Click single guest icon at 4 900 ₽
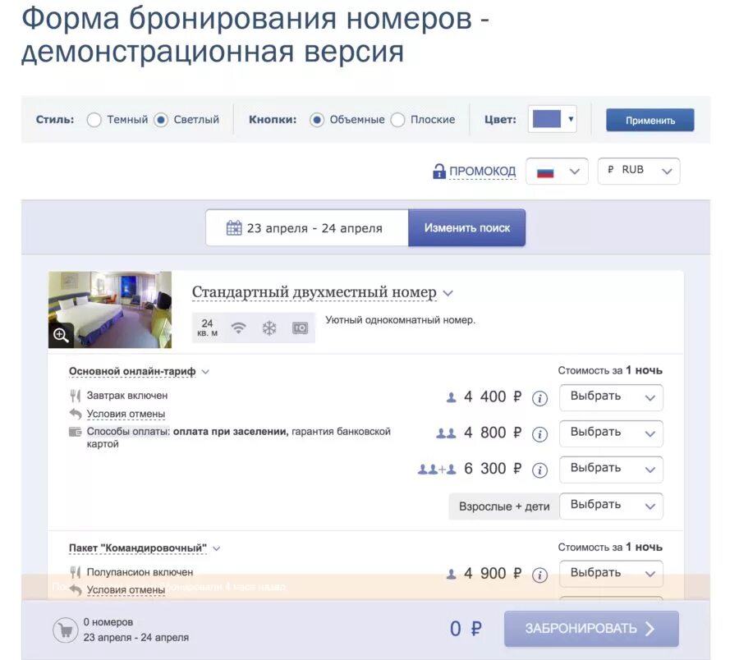Viewport: 739px width, 660px height. point(451,575)
